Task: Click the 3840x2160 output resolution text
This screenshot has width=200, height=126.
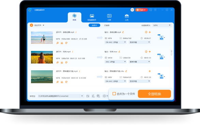Action: (127, 38)
